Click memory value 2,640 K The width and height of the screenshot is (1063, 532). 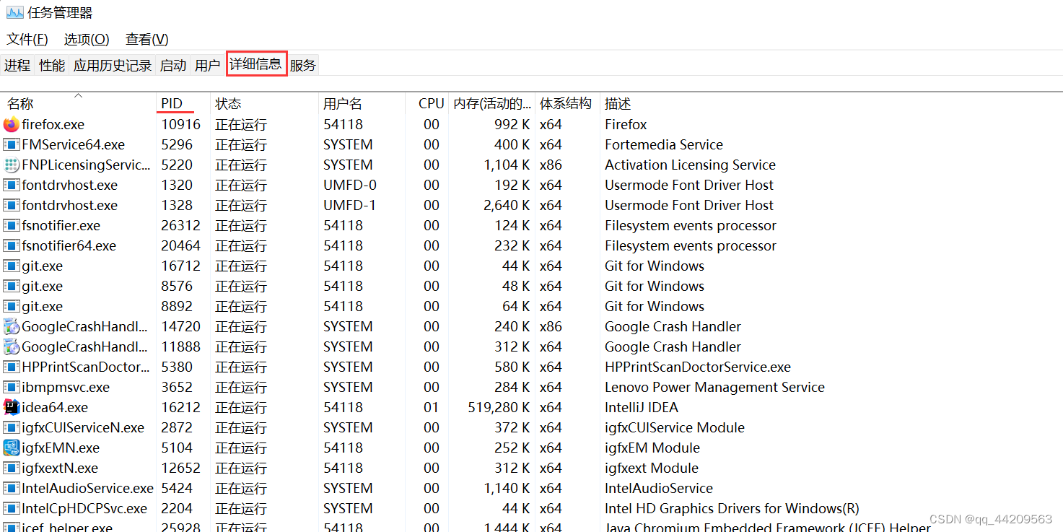507,205
